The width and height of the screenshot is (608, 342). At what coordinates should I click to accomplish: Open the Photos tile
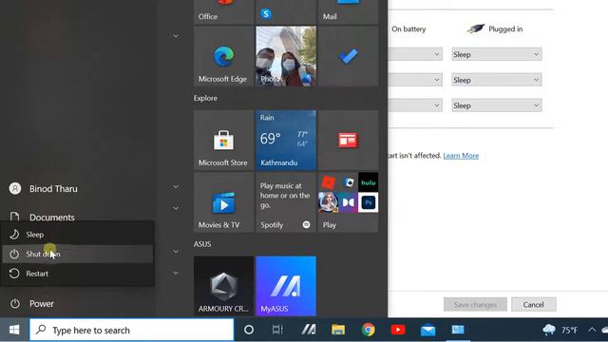click(286, 56)
